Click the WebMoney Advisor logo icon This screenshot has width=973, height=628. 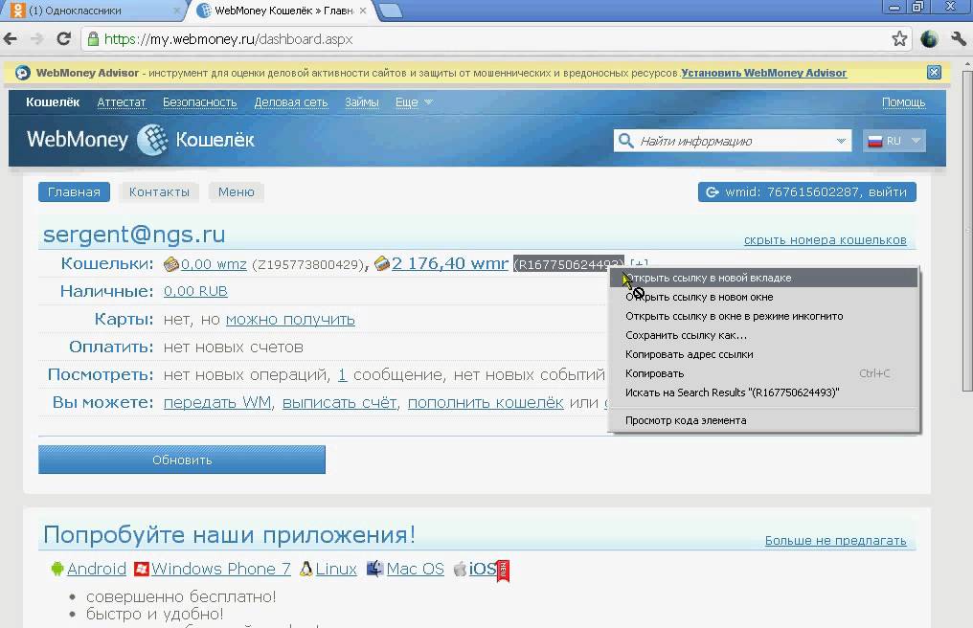23,73
